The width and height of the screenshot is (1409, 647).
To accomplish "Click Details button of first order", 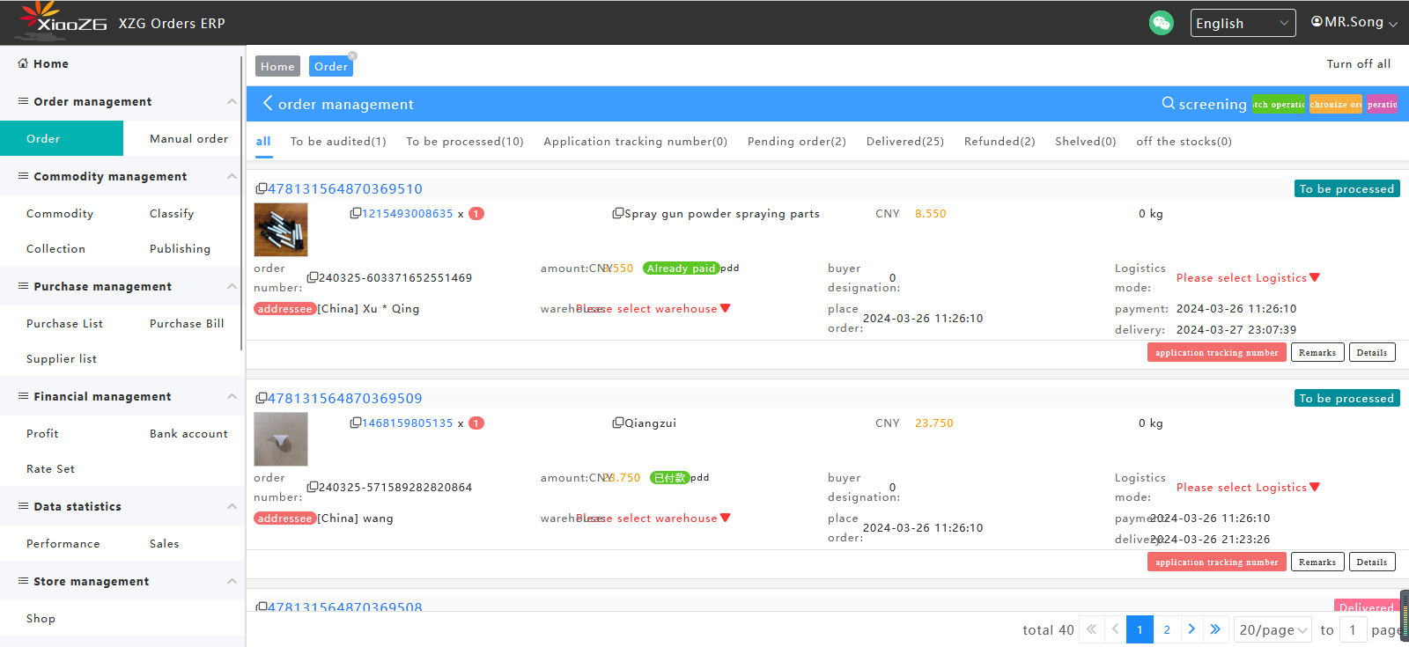I will click(1371, 353).
